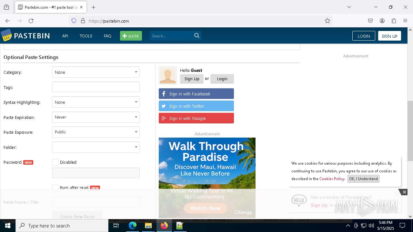Open the volume control tray icon

[x=371, y=226]
